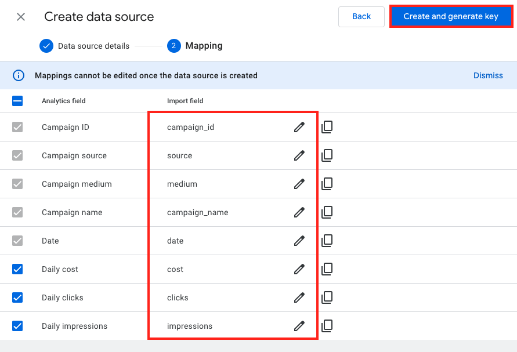Viewport: 517px width, 352px height.
Task: Copy the Date row field
Action: 327,241
